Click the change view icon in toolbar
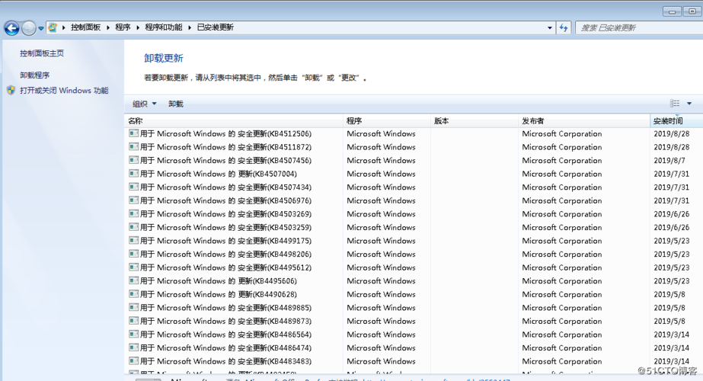The image size is (703, 381). coord(675,104)
